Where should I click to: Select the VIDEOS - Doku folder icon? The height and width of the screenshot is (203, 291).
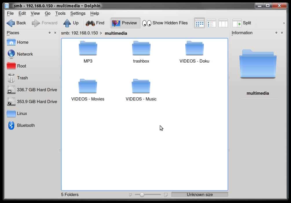[195, 48]
